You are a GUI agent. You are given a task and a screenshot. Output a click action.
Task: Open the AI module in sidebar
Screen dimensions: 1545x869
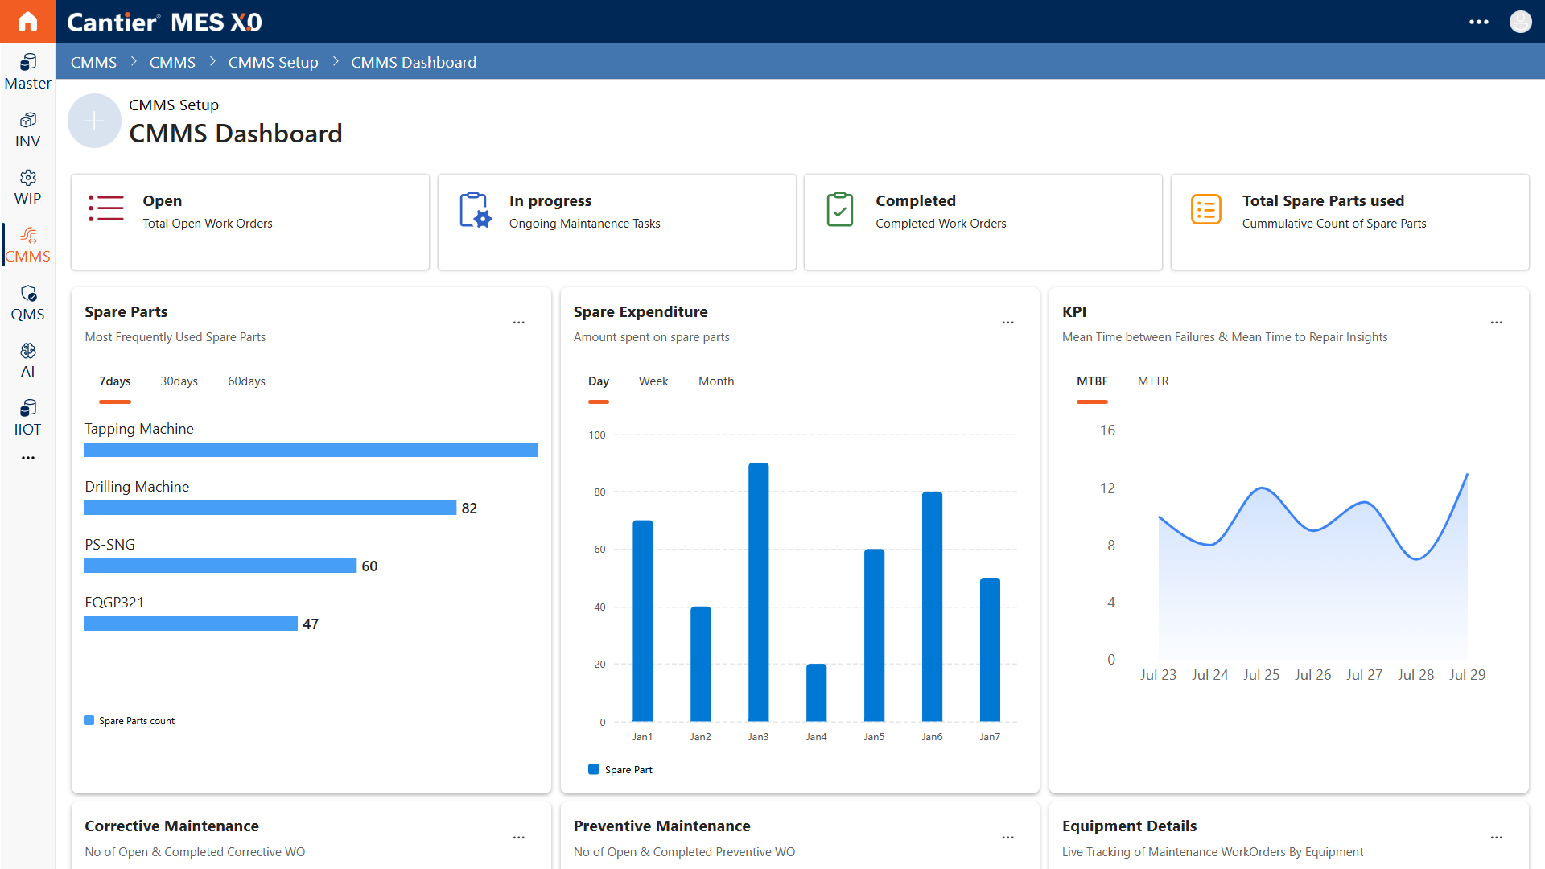coord(27,360)
